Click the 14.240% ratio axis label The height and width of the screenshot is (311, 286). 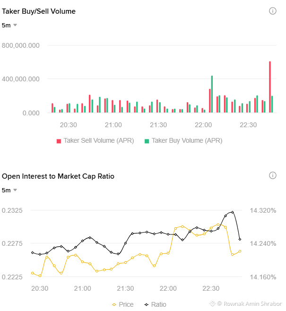pyautogui.click(x=263, y=243)
